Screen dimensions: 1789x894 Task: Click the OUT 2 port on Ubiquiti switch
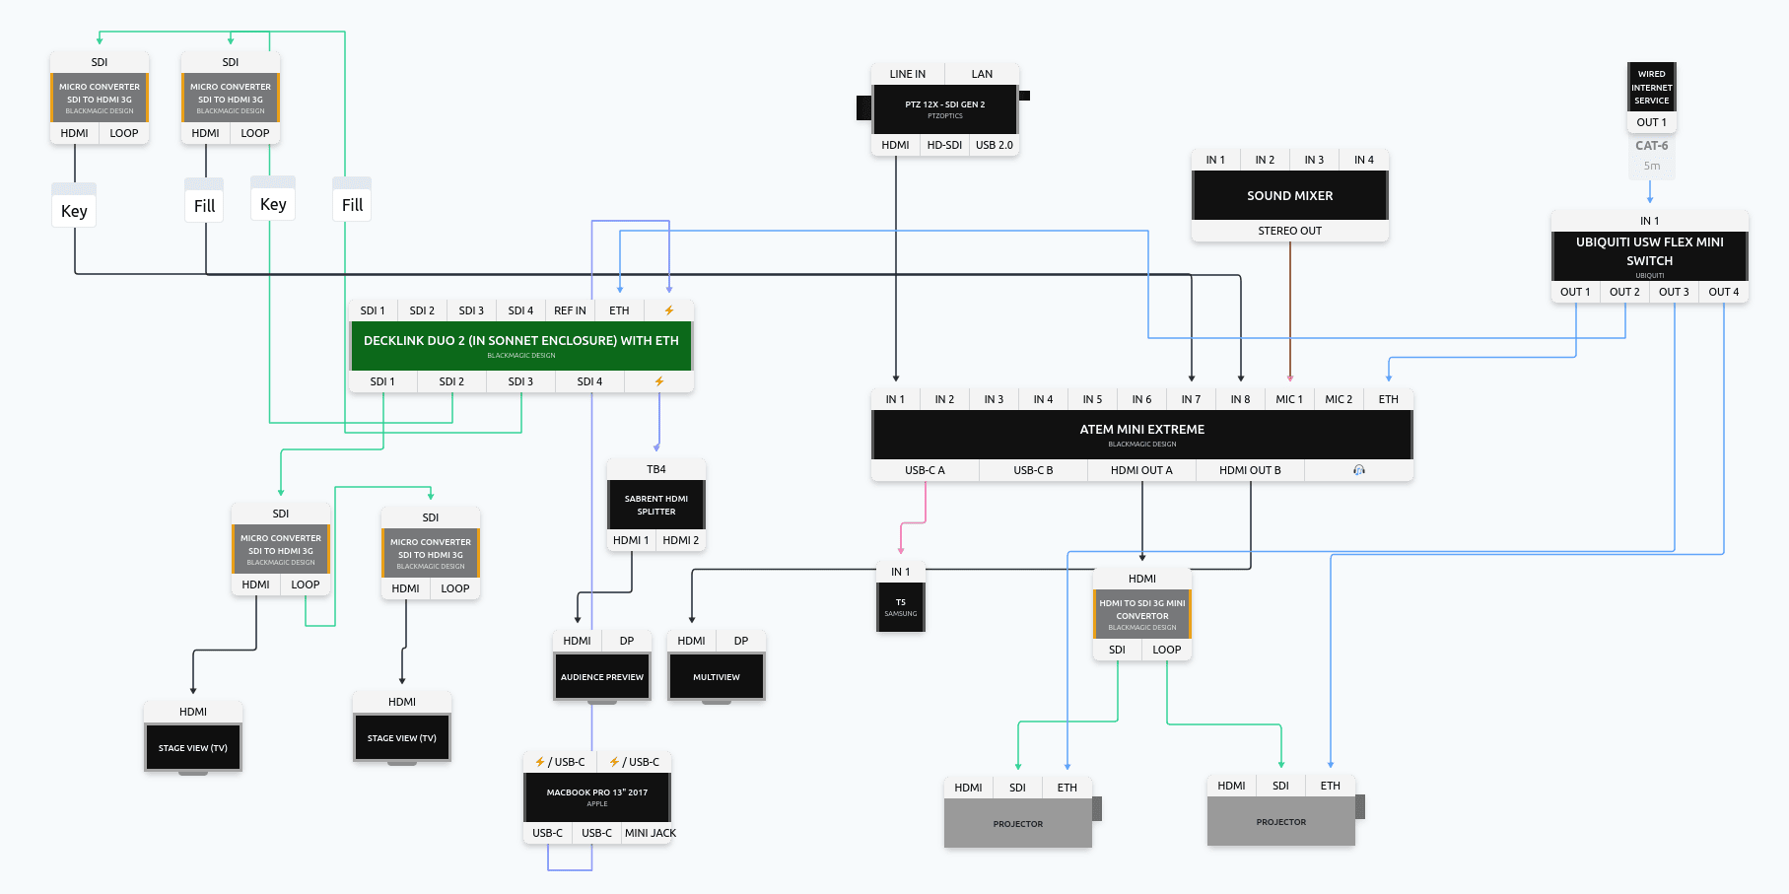pyautogui.click(x=1625, y=292)
